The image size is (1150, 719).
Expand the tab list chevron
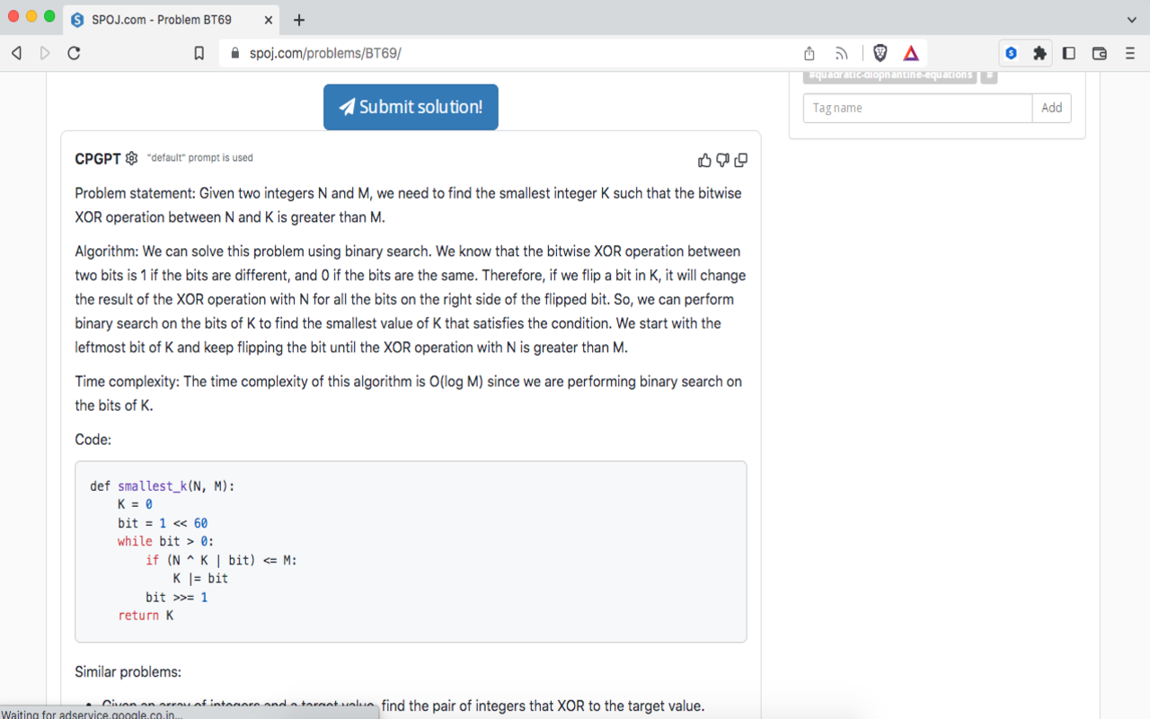1130,20
